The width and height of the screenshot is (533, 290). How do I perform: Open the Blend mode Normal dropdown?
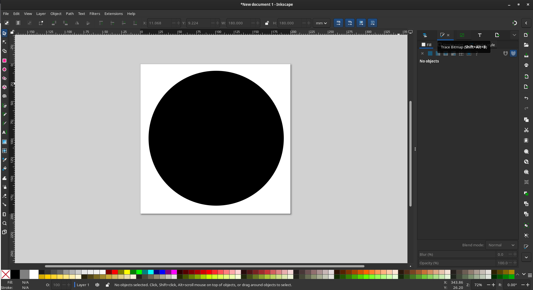(501, 245)
